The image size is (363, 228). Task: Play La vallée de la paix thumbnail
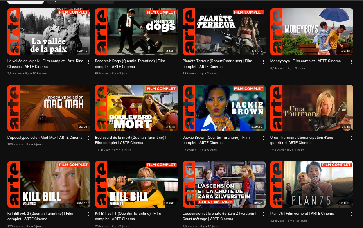(49, 32)
